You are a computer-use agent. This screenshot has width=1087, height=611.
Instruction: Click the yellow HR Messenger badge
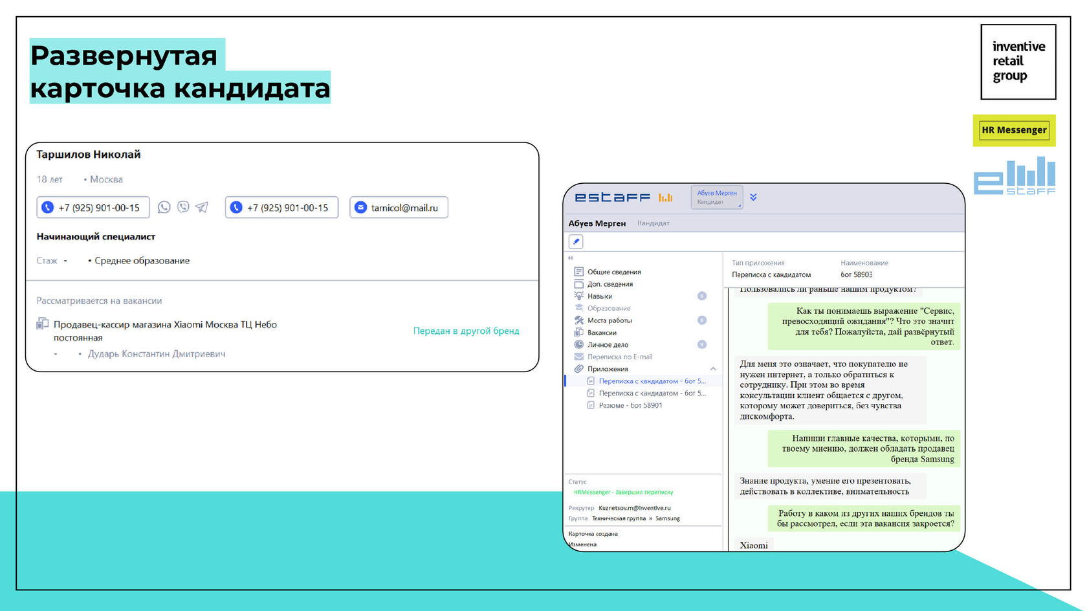click(x=1014, y=130)
